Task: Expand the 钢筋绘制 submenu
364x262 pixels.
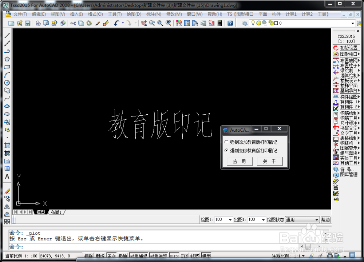Action: 350,113
